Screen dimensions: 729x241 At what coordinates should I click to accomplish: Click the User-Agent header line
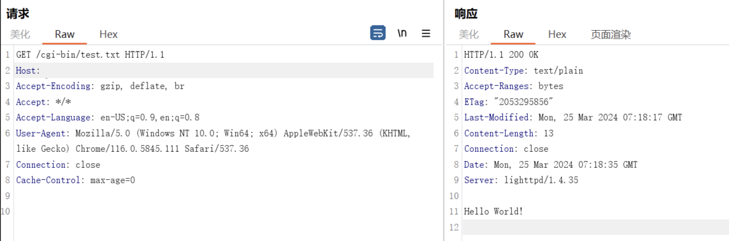click(214, 134)
